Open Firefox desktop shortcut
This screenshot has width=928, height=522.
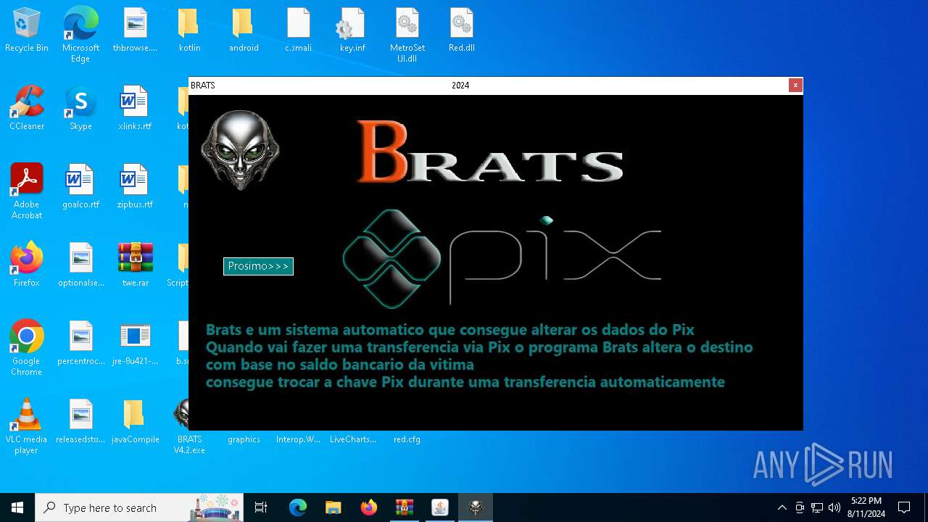coord(27,265)
